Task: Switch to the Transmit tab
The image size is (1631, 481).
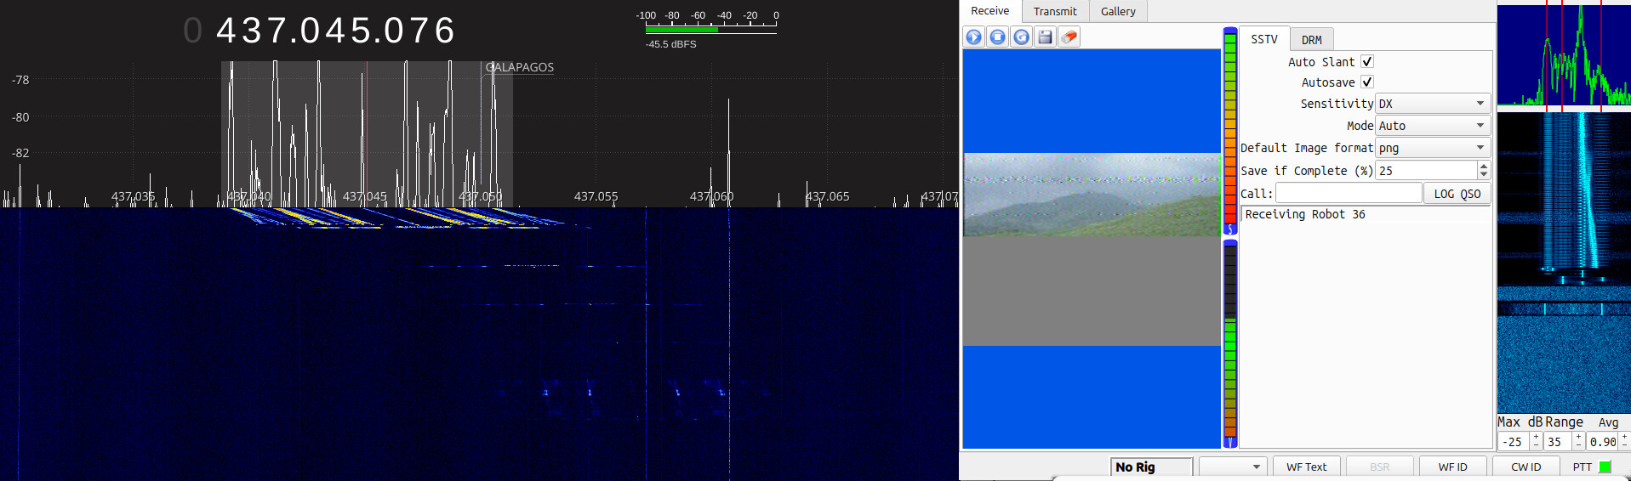Action: (x=1055, y=11)
